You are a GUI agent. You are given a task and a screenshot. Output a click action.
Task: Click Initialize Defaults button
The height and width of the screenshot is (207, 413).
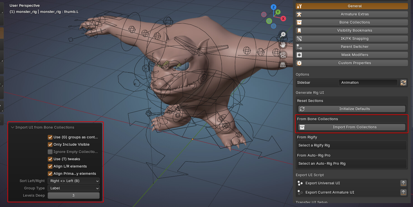click(352, 109)
